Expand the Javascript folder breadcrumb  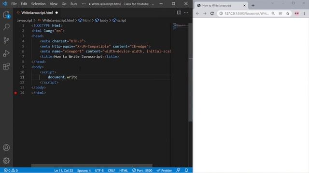(x=25, y=20)
